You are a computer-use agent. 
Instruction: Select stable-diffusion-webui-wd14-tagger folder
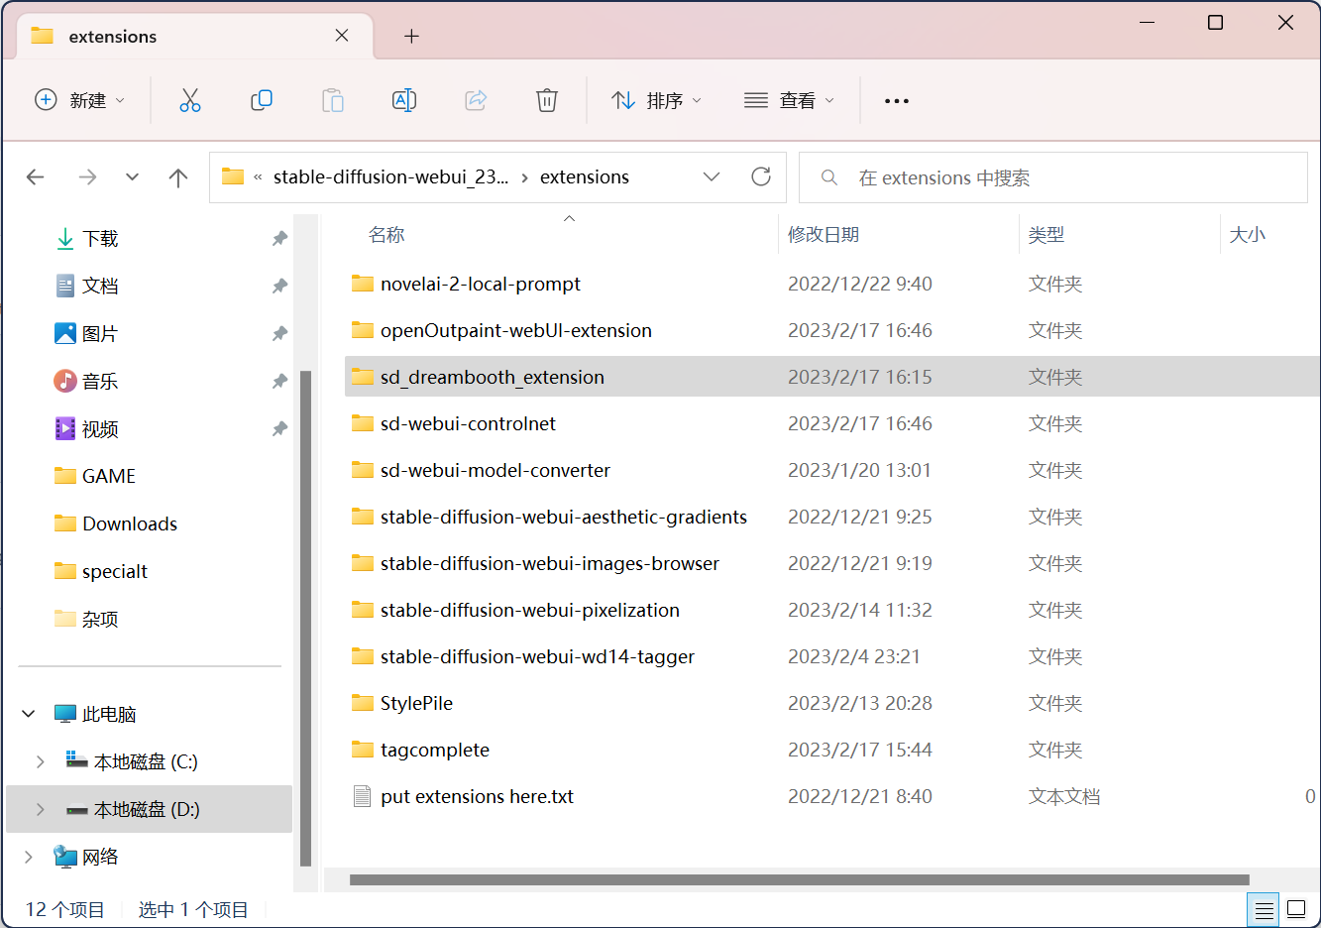538,656
